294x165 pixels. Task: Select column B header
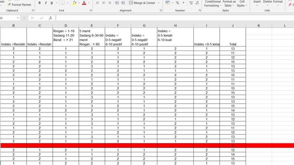click(14, 26)
